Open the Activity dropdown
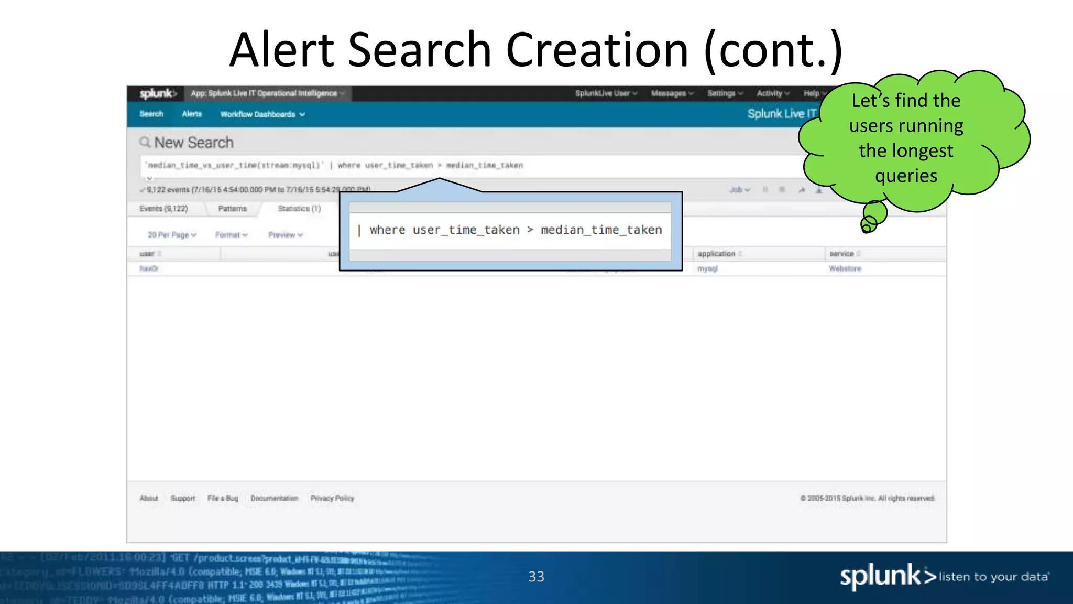This screenshot has width=1073, height=604. (x=773, y=93)
